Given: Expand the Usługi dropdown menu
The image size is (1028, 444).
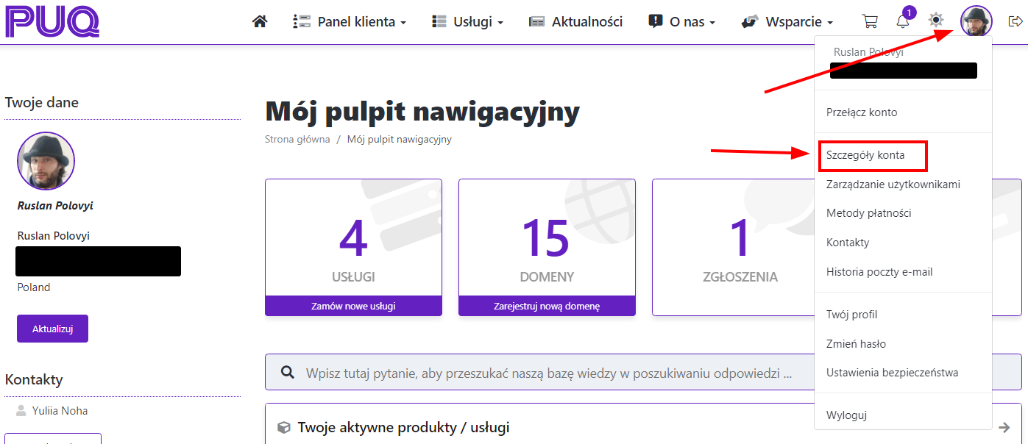Looking at the screenshot, I should coord(467,22).
